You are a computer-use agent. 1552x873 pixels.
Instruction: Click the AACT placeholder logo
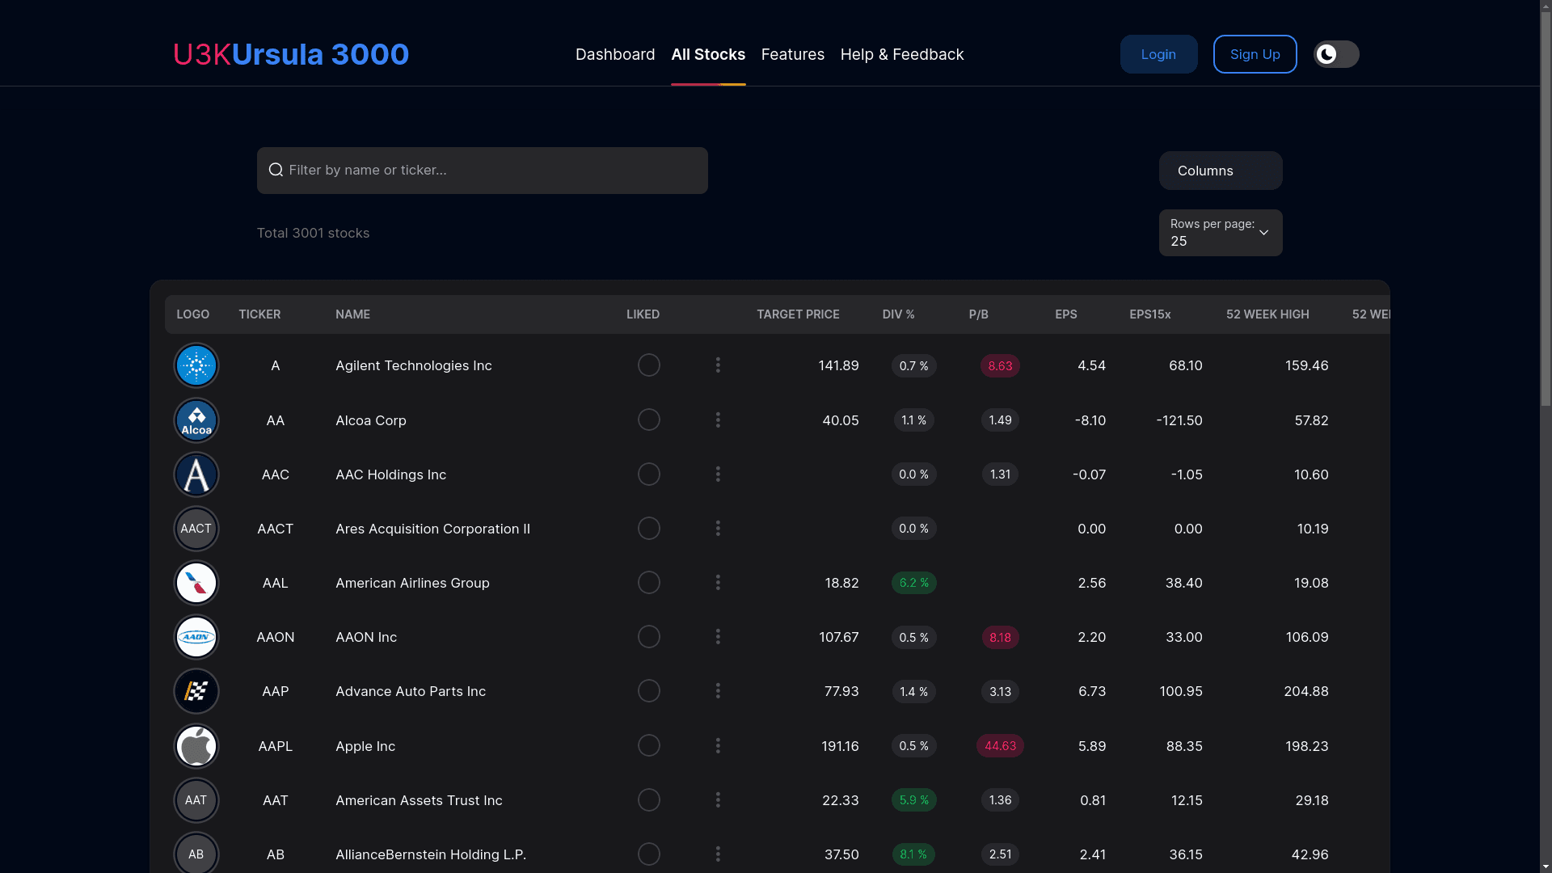tap(196, 529)
